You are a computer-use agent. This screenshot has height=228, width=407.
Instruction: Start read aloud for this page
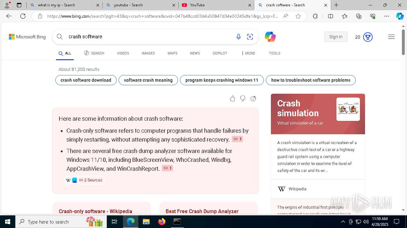pyautogui.click(x=286, y=16)
